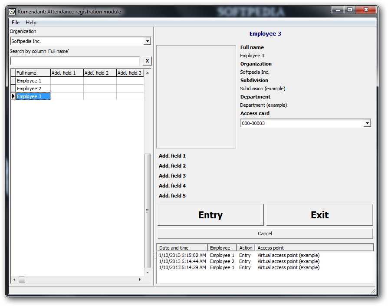The image size is (388, 306).
Task: Register an Entry for the employee
Action: point(210,215)
